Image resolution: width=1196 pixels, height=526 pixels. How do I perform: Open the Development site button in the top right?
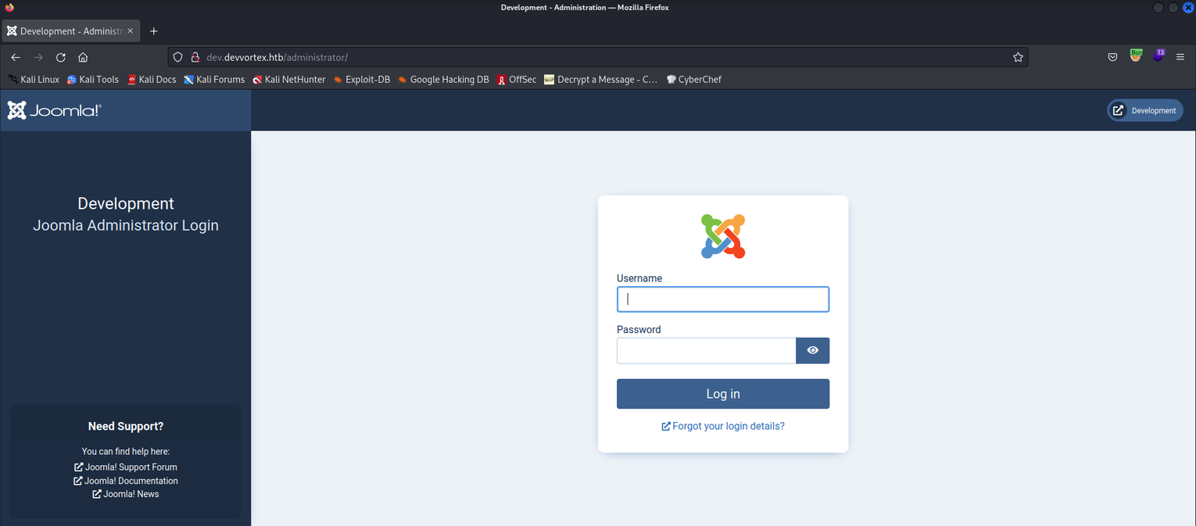[1145, 110]
